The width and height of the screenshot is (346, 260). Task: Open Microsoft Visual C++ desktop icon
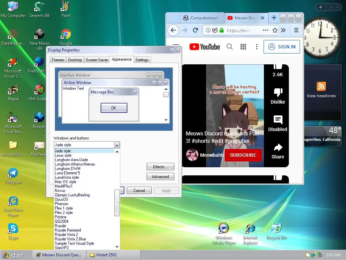click(x=13, y=67)
